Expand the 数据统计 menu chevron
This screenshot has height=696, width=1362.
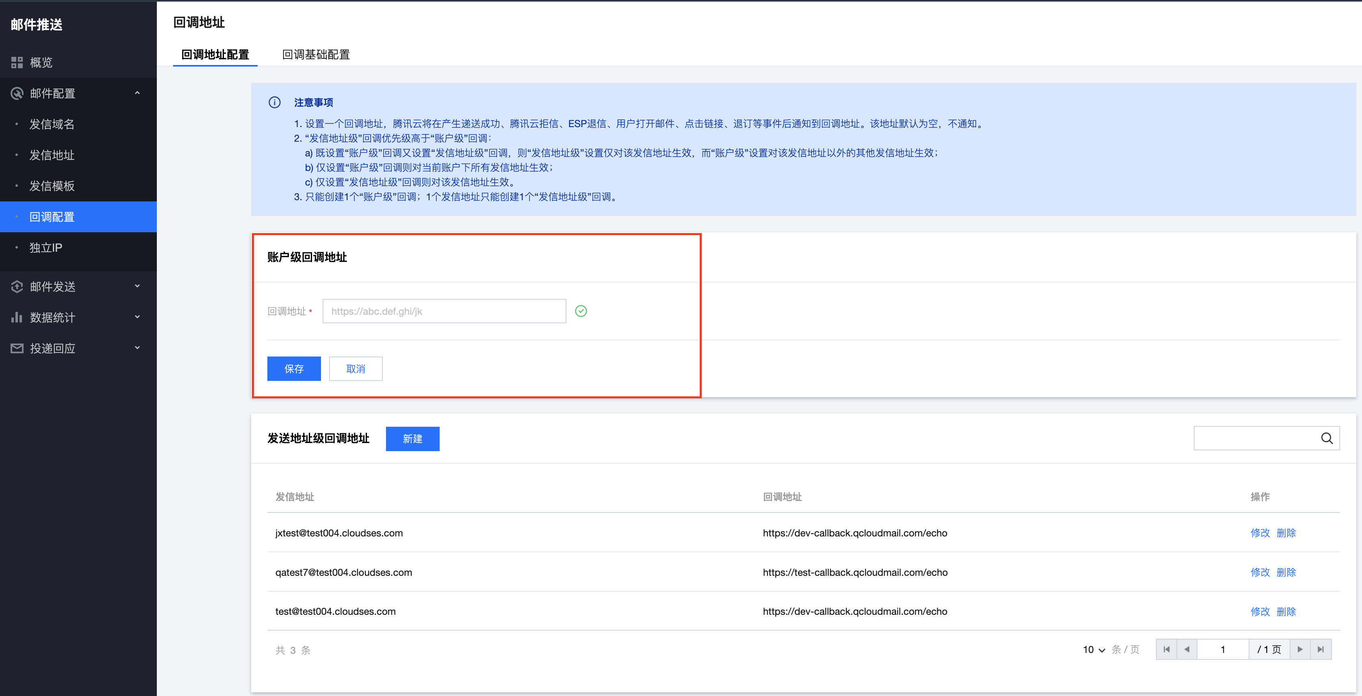click(137, 317)
